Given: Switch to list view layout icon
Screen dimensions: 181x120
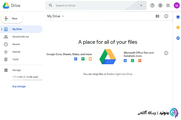Looking at the screenshot, I should coord(157,16).
